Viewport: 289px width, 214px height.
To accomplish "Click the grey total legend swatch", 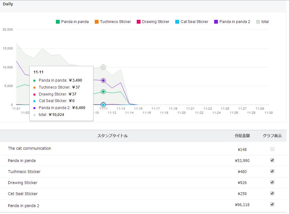I will point(258,22).
